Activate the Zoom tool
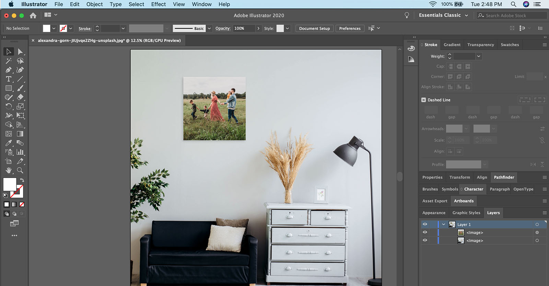549x286 pixels. pyautogui.click(x=20, y=170)
